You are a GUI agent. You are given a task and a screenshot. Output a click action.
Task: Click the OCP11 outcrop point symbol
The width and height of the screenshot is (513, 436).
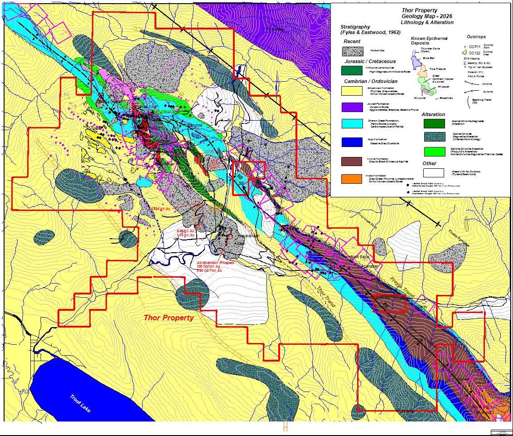[465, 46]
